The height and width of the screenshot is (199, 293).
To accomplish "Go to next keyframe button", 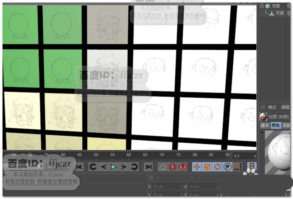I will tap(134, 167).
